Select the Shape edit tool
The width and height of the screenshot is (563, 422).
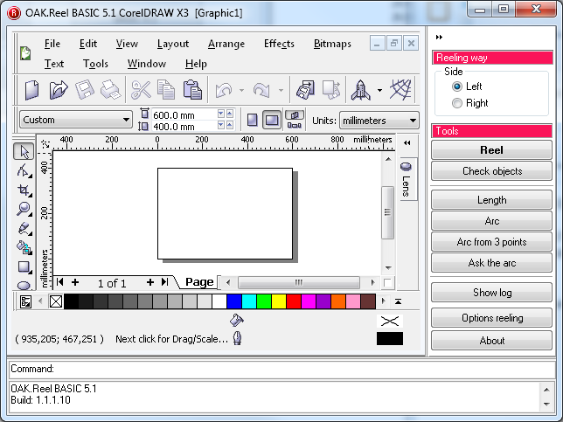tap(24, 170)
